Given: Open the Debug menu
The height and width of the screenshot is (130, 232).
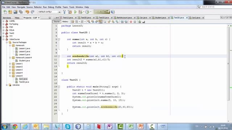Looking at the screenshot, I should pos(51,7).
